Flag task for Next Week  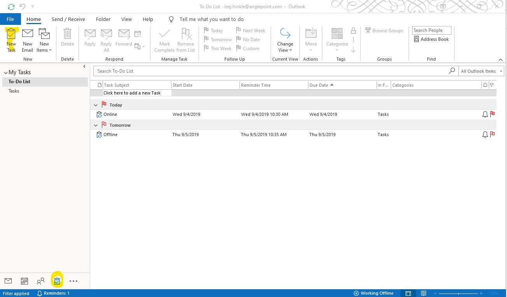click(251, 31)
